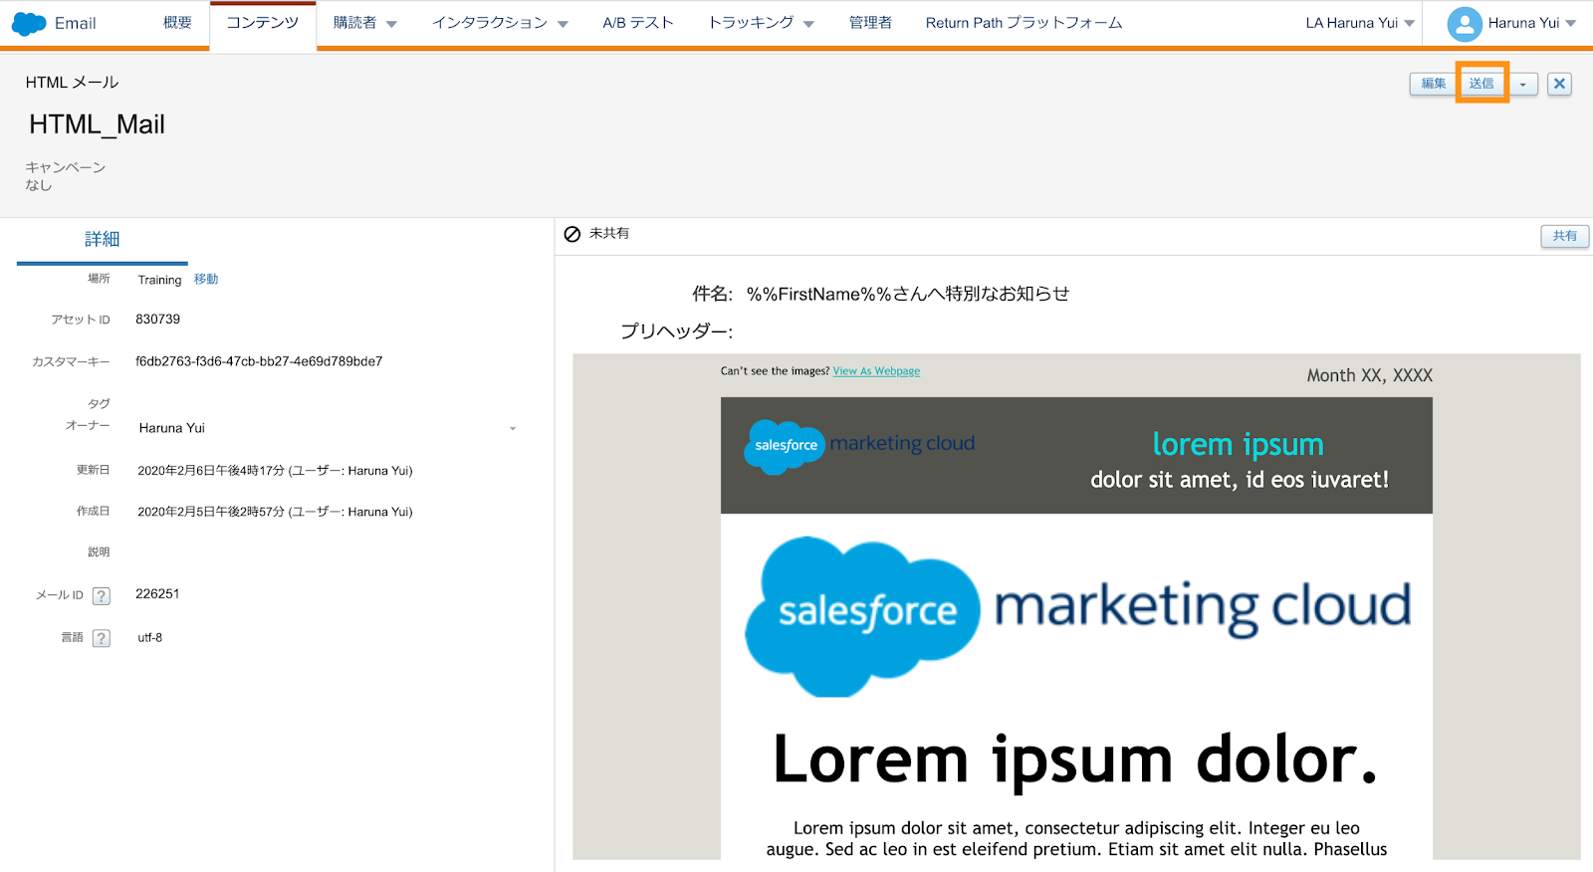Click the 送信 button
Image resolution: width=1593 pixels, height=872 pixels.
tap(1481, 84)
